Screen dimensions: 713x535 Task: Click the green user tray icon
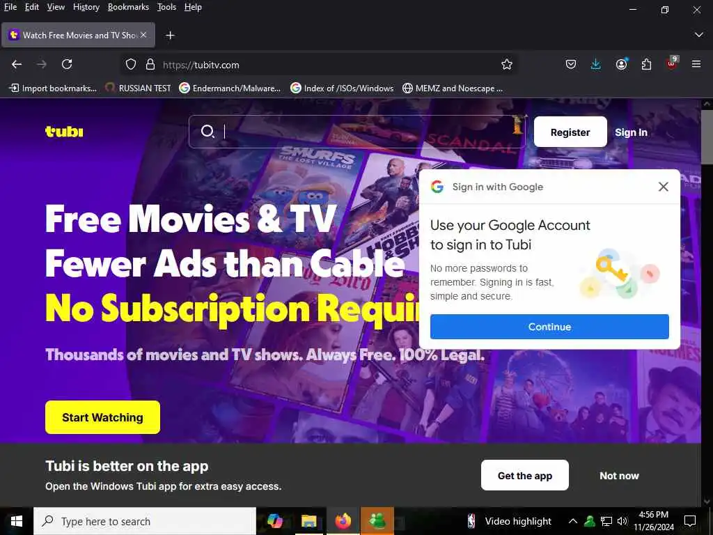589,521
